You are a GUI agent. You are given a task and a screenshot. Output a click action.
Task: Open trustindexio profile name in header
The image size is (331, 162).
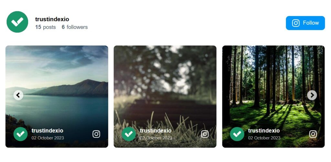[52, 19]
